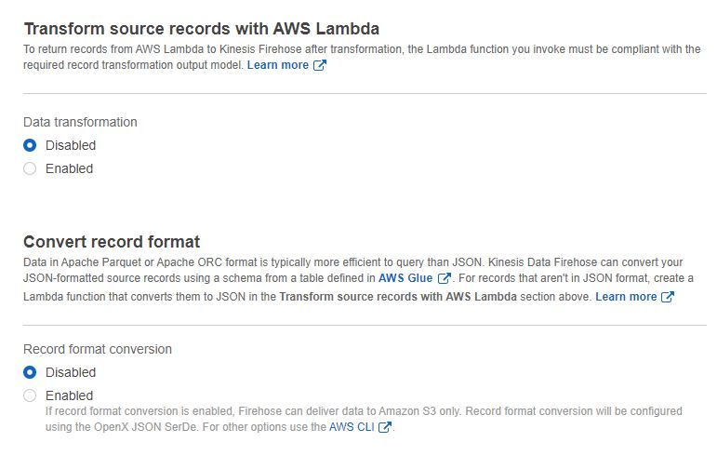Select Disabled radio under Record format conversion
Viewport: 717px width, 469px height.
30,372
